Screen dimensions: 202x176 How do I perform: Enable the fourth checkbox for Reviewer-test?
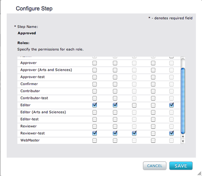[x=153, y=133]
